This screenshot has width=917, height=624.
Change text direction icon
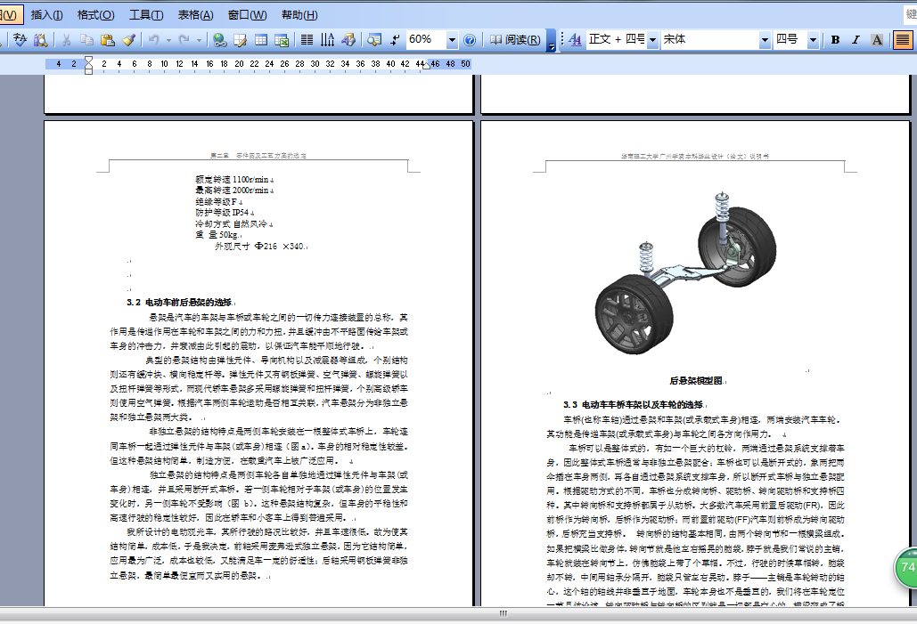(x=328, y=40)
